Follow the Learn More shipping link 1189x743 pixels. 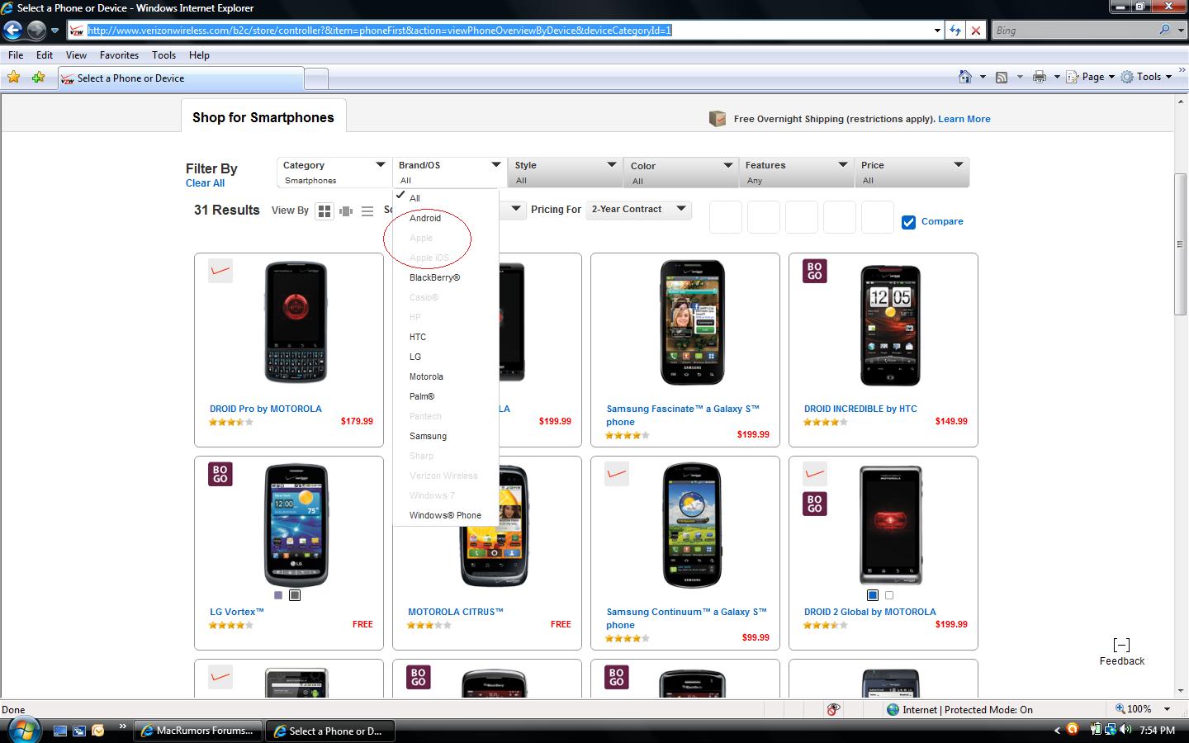(x=964, y=119)
